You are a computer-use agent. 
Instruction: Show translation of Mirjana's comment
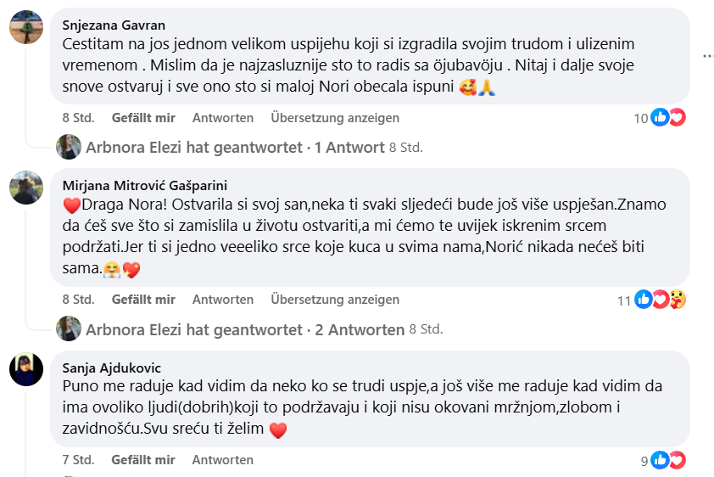pos(335,300)
